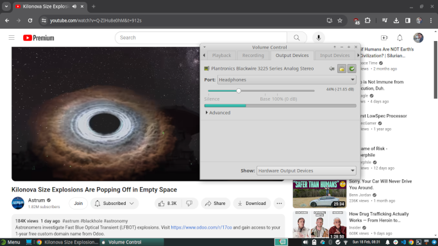Click the Astrum channel avatar
The height and width of the screenshot is (246, 438).
tap(18, 203)
